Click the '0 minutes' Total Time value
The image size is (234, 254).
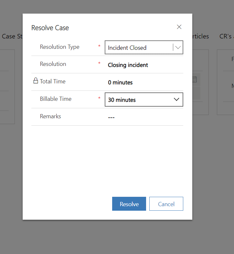[x=120, y=82]
